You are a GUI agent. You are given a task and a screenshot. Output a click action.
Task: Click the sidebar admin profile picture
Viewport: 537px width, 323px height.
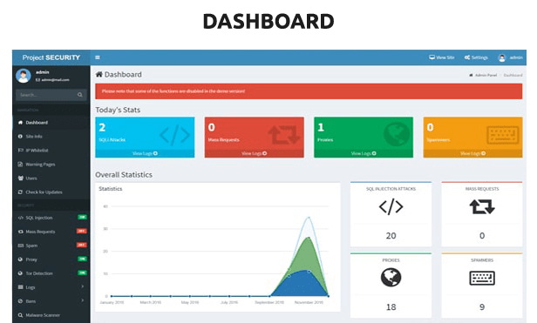click(x=24, y=76)
